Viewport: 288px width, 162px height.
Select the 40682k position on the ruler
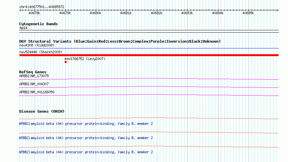[x=157, y=13]
